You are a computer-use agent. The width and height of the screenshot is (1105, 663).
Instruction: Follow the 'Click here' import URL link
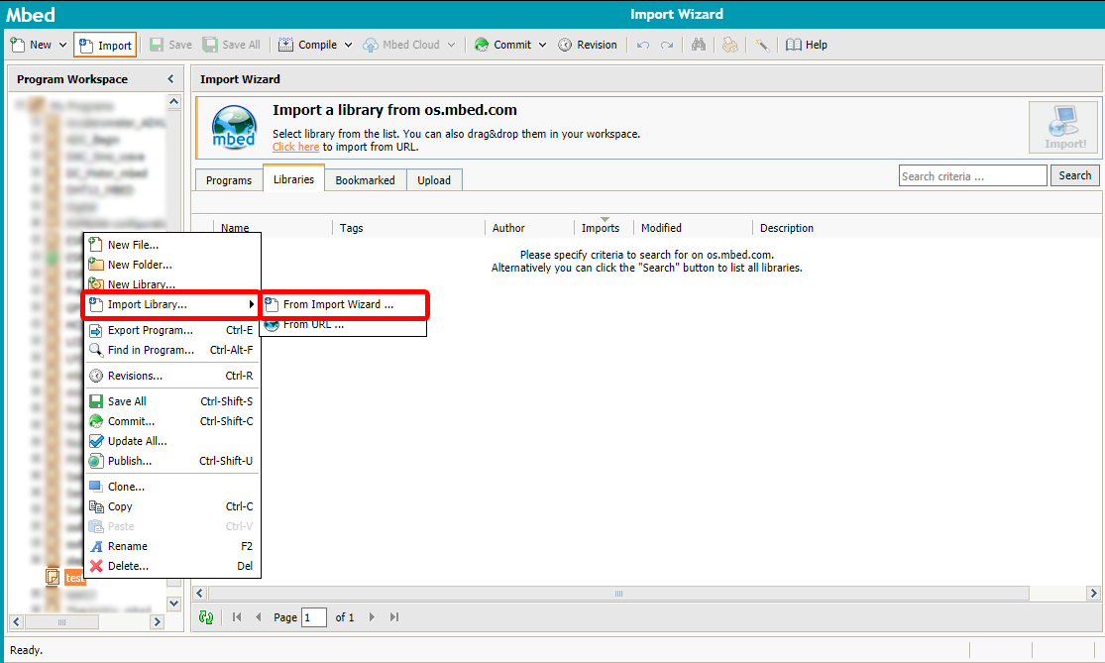(x=295, y=147)
